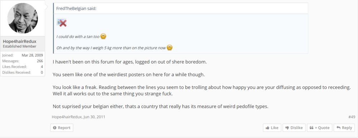Click the thumbs-down icon on Dislike button
Viewport: 358px width, 138px height.
[287, 128]
